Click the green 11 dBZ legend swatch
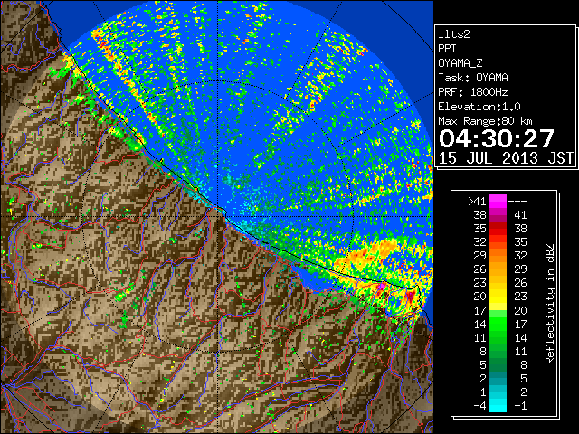Viewport: 579px width, 434px height. click(498, 337)
